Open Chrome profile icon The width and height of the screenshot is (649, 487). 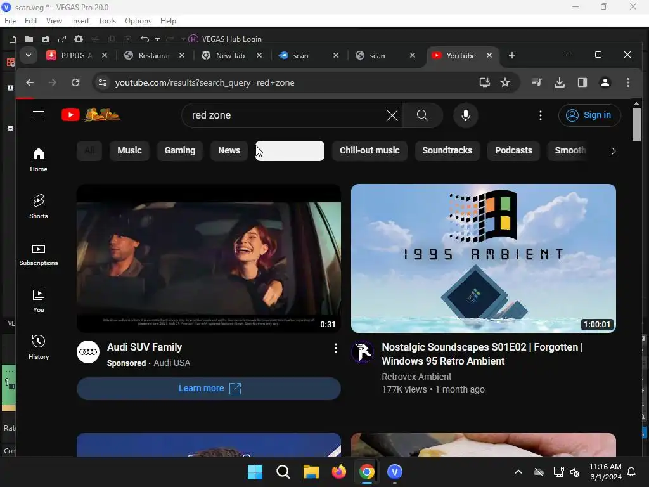coord(605,82)
